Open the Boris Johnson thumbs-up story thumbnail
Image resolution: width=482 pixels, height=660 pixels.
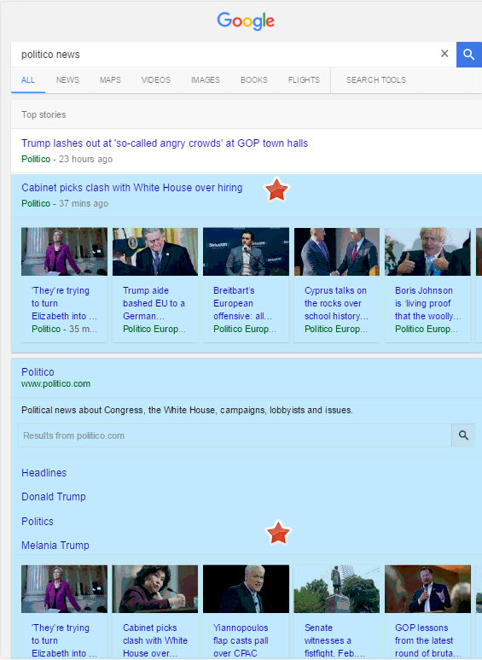pos(427,252)
